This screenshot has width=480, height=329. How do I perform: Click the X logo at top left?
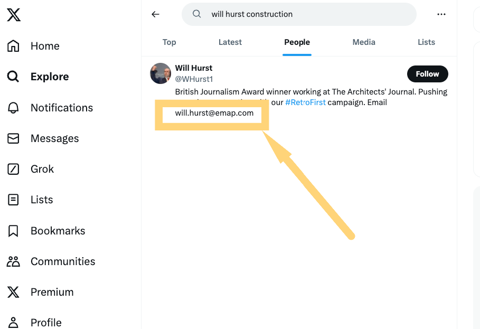13,15
